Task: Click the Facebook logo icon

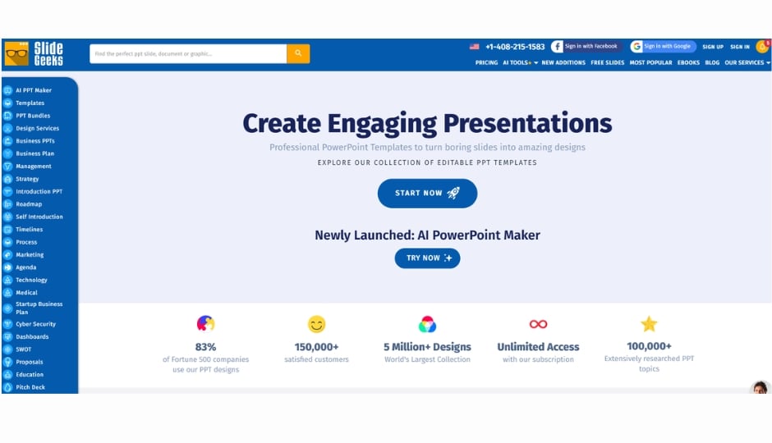Action: 557,46
